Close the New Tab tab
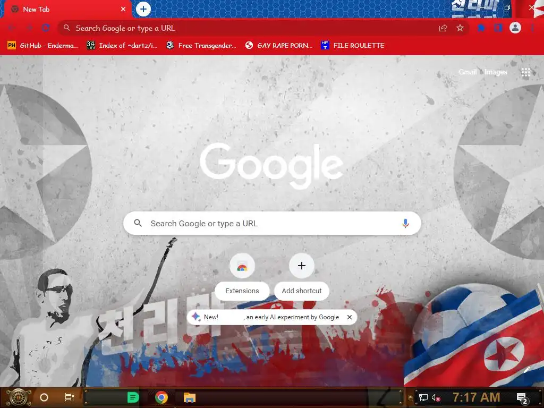 123,9
